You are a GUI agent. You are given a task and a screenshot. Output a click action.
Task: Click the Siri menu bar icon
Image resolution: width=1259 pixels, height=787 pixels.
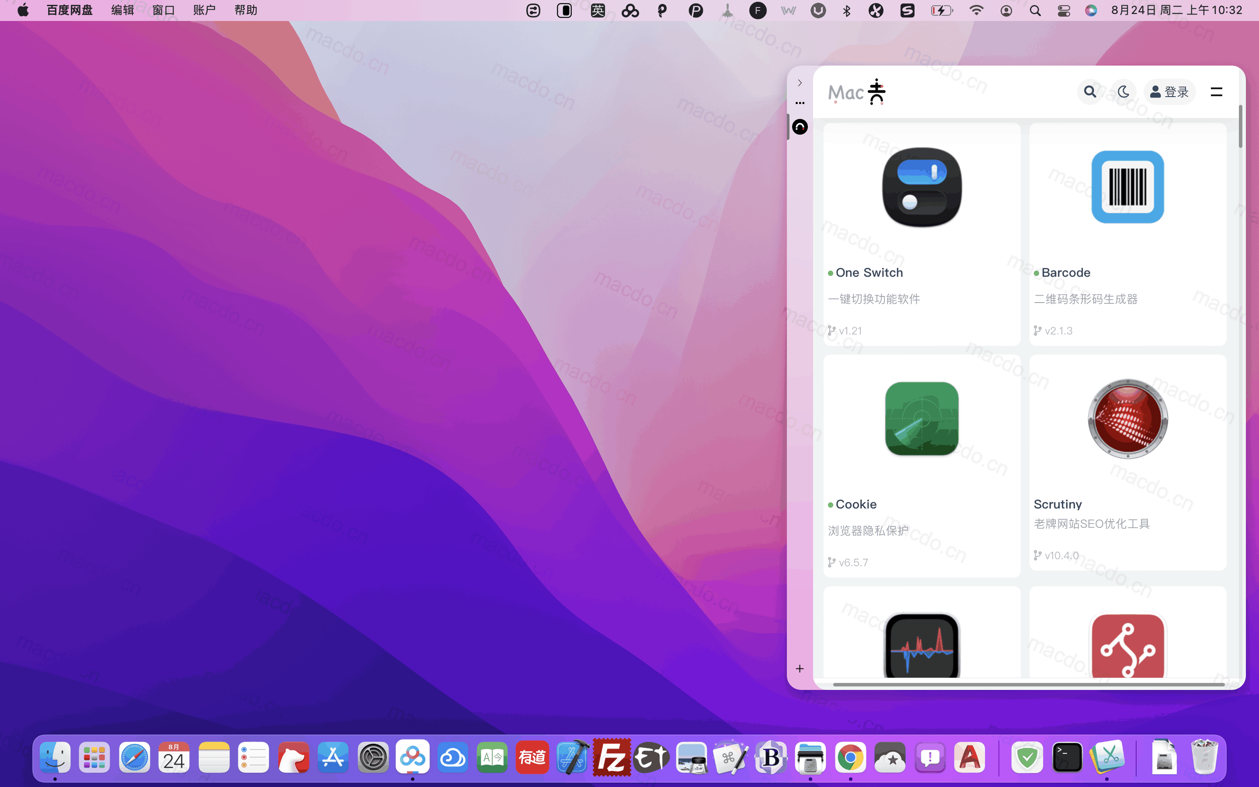click(x=1091, y=10)
